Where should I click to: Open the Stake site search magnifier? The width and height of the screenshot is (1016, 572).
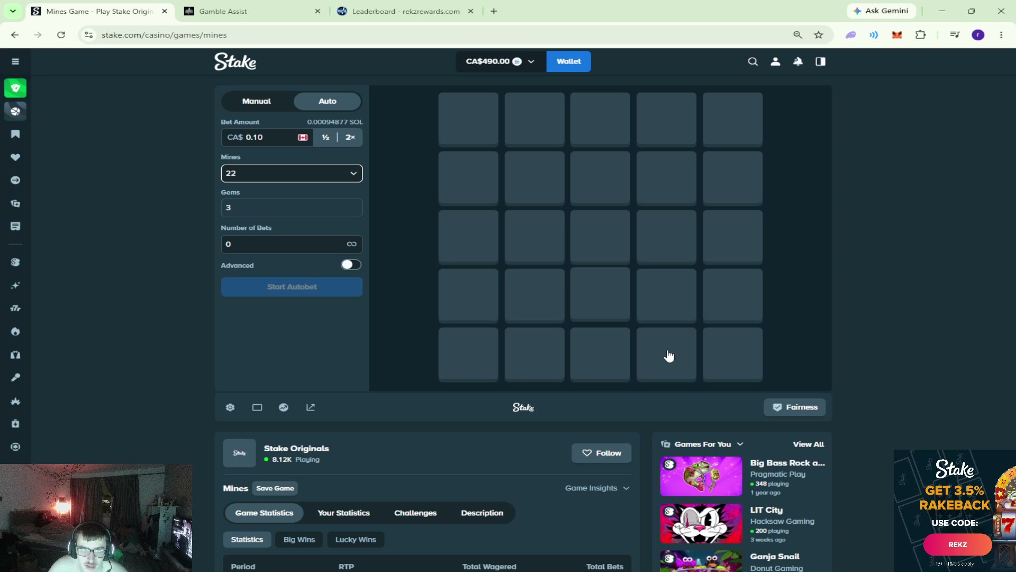pyautogui.click(x=752, y=61)
